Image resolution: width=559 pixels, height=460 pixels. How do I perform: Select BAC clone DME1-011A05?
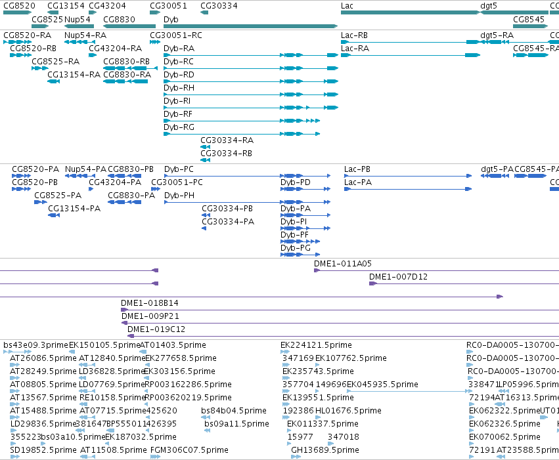coord(343,264)
